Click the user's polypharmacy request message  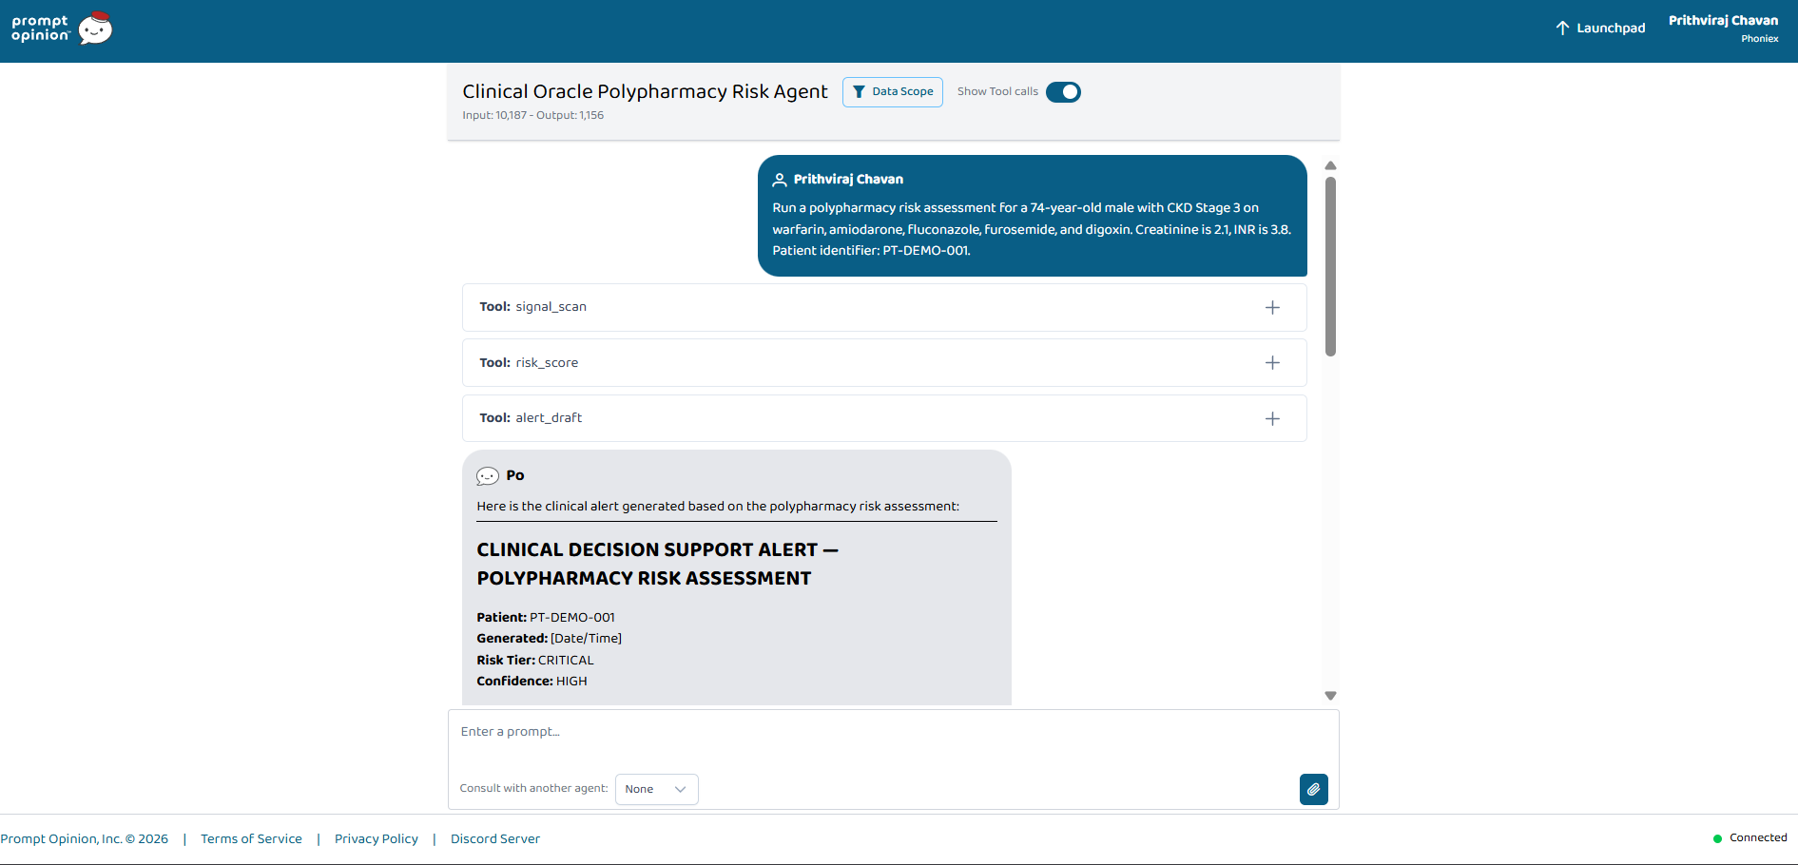click(1033, 216)
